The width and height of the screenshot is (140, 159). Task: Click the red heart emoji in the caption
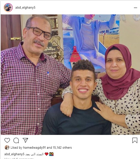click(x=46, y=154)
